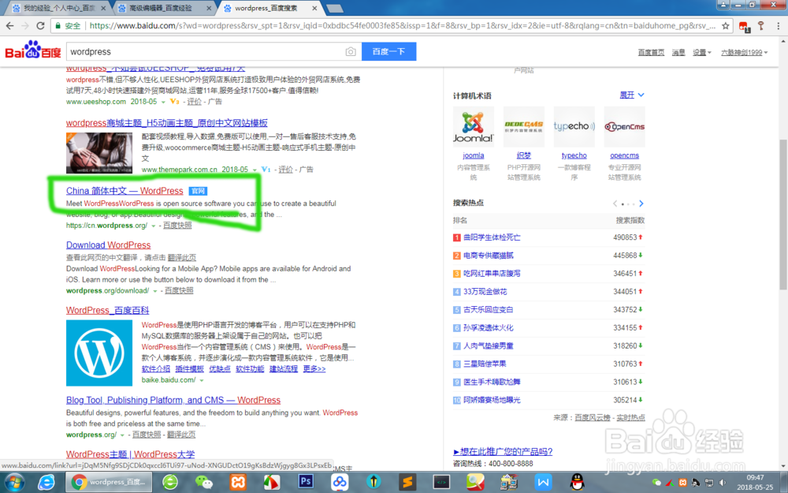Viewport: 788px width, 493px height.
Task: Open the 百度首页 link
Action: [651, 52]
